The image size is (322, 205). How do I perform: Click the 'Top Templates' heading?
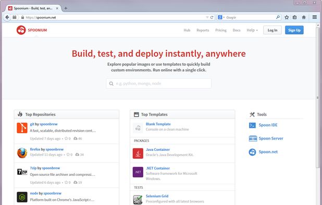[154, 114]
